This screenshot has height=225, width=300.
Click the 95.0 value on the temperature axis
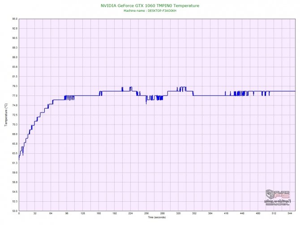point(15,19)
